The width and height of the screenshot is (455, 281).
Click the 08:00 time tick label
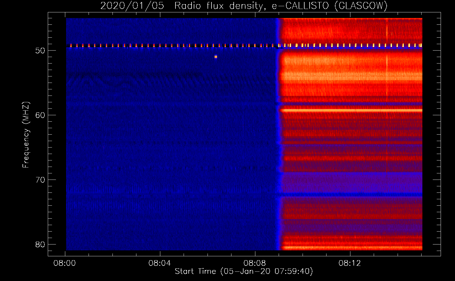(65, 263)
